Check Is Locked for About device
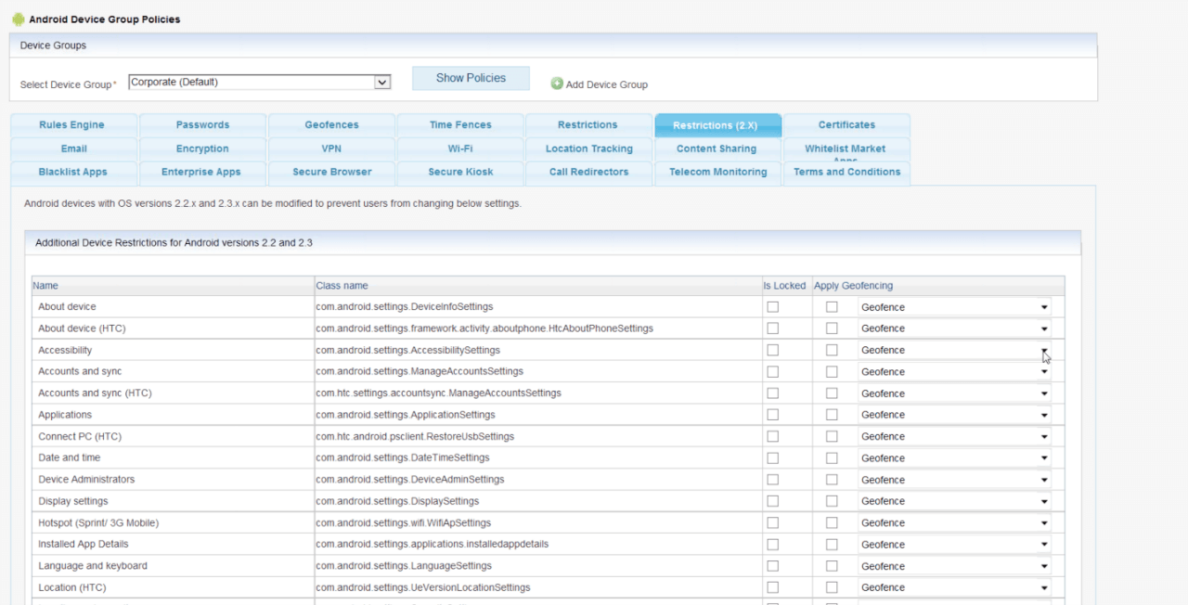 coord(773,307)
